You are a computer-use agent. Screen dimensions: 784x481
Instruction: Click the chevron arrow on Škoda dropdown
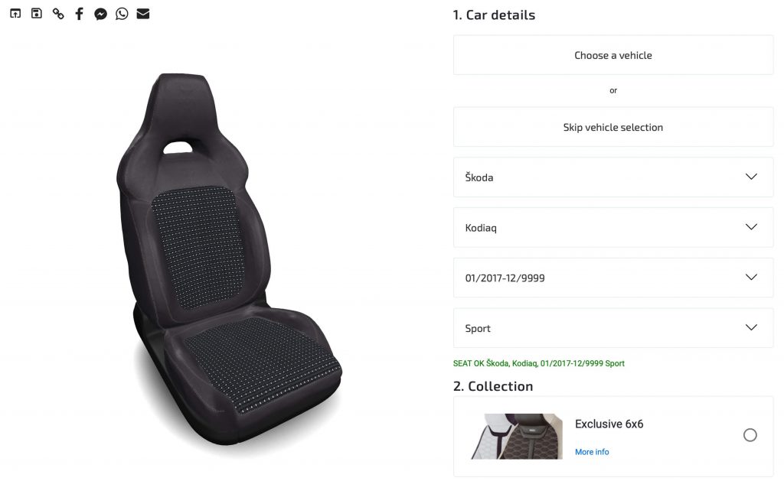pyautogui.click(x=751, y=177)
